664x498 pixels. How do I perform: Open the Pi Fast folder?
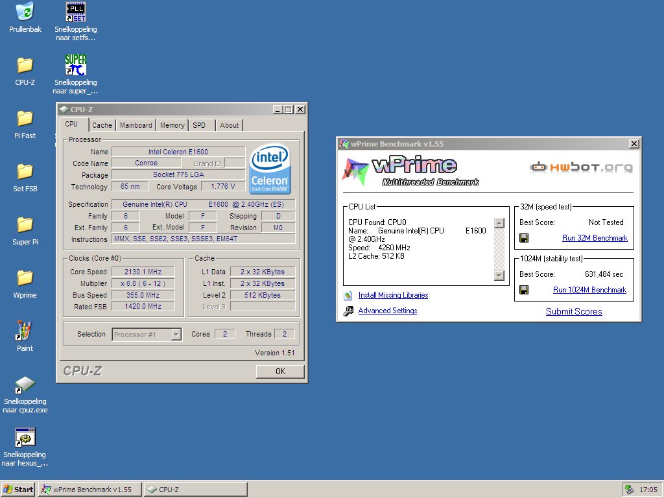tap(25, 118)
